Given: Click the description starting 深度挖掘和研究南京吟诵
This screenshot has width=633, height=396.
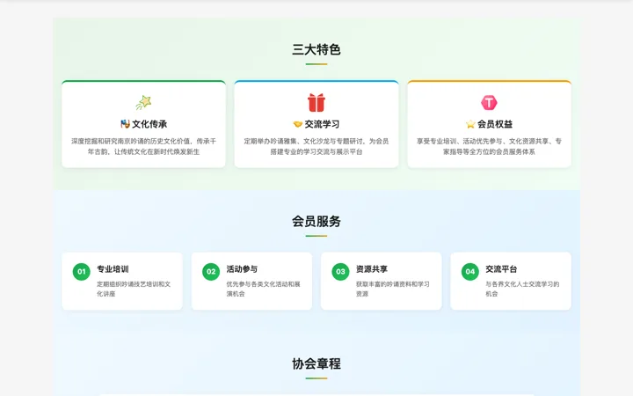Looking at the screenshot, I should pos(143,146).
